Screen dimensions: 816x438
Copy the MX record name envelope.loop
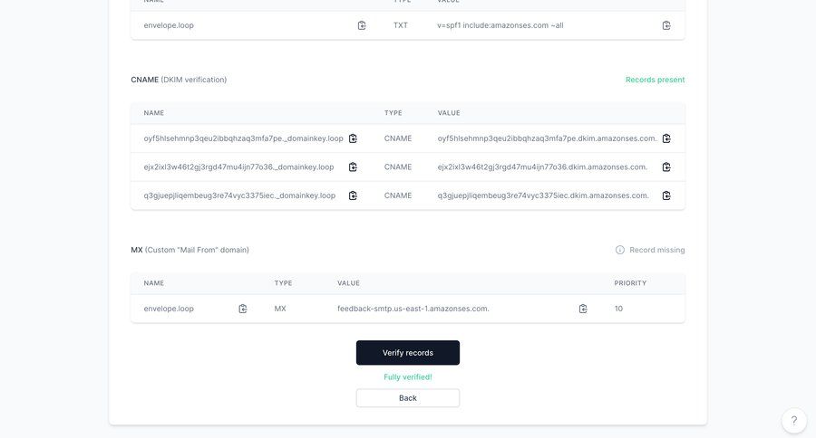242,309
